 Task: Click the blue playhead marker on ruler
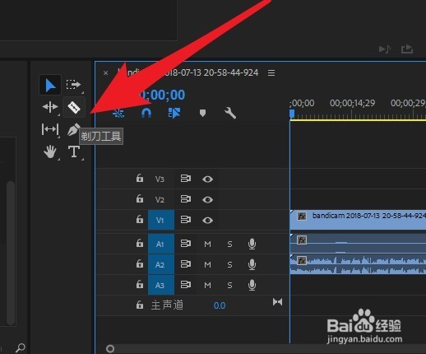[x=292, y=114]
